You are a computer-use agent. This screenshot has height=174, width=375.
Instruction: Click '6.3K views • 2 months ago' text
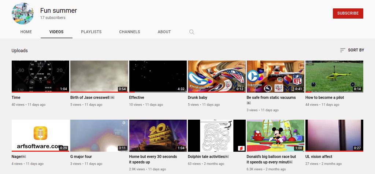tap(266, 169)
